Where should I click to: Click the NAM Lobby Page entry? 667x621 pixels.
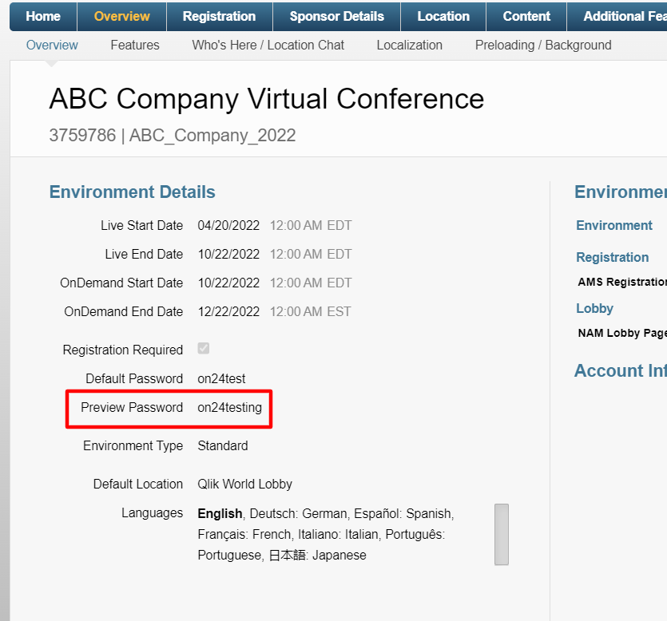pyautogui.click(x=622, y=333)
